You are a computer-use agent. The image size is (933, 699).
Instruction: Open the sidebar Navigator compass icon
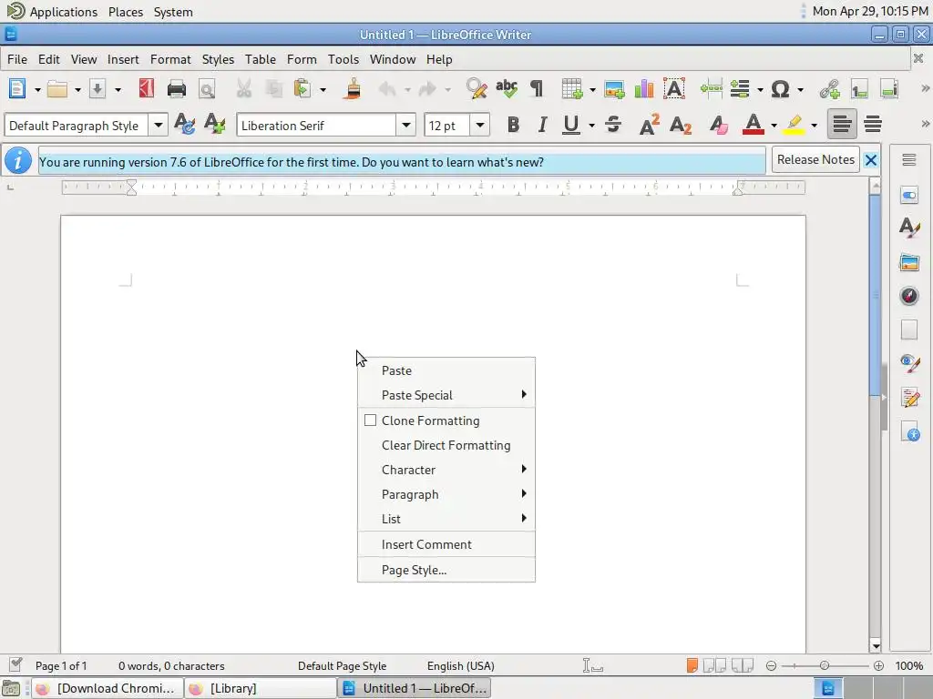909,296
